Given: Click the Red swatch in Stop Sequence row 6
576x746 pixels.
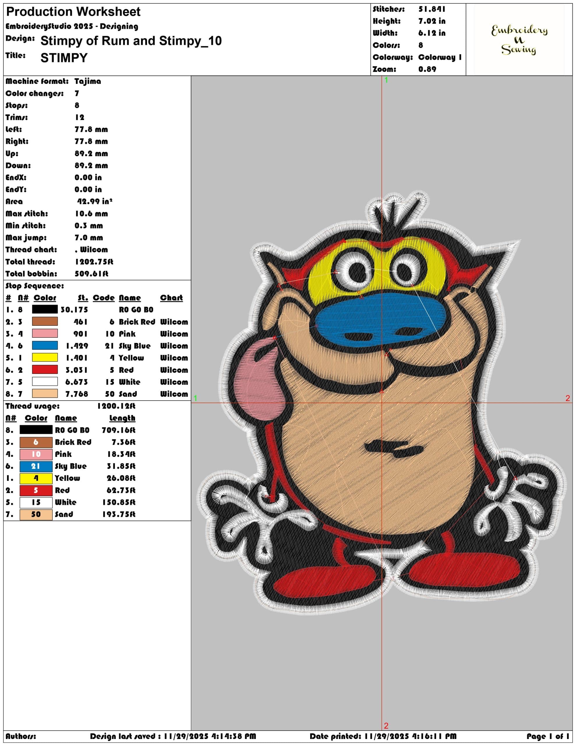Looking at the screenshot, I should [45, 370].
